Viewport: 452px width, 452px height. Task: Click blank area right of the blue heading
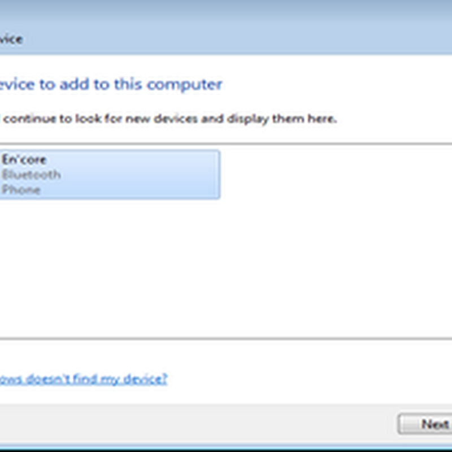[339, 85]
